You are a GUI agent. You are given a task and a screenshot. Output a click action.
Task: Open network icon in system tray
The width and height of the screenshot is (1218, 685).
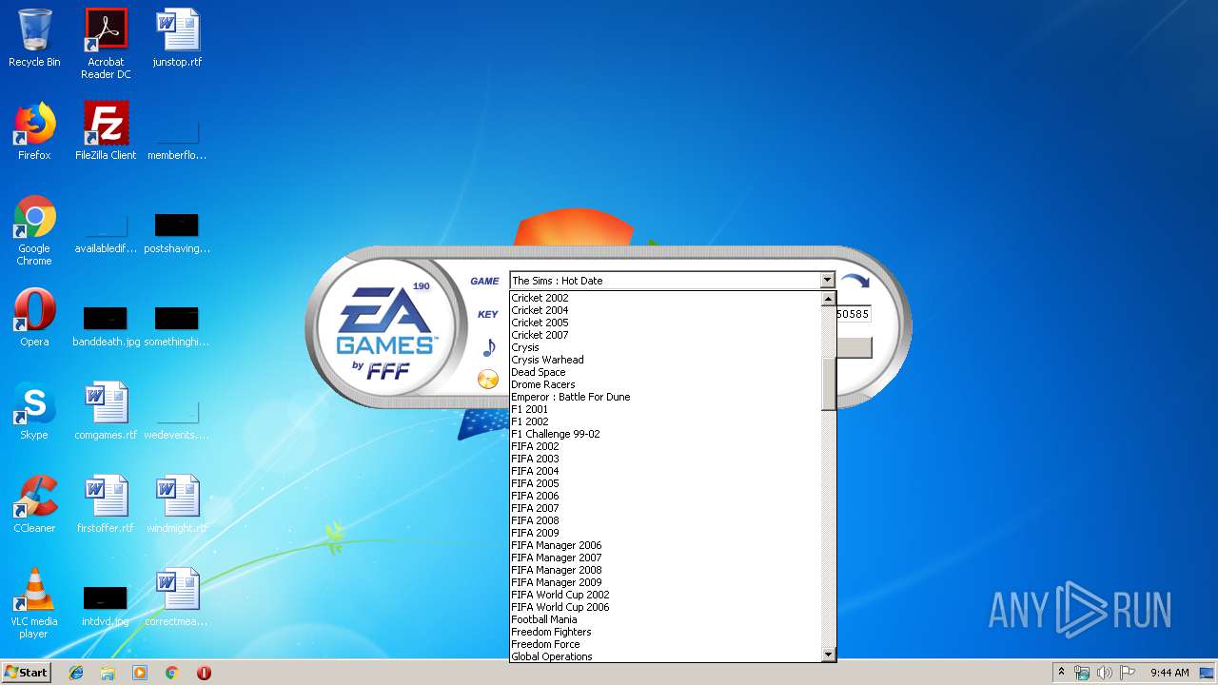[1082, 673]
